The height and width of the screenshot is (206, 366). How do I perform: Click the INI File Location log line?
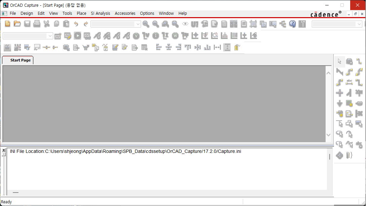(x=125, y=151)
